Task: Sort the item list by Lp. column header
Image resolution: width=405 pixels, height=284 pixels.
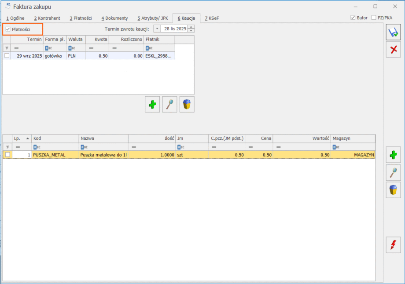Action: (21, 138)
